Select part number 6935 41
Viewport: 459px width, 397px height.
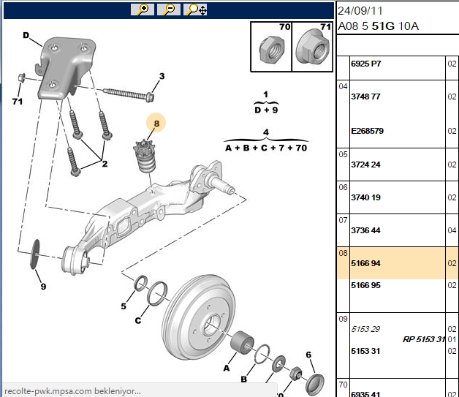pyautogui.click(x=365, y=394)
